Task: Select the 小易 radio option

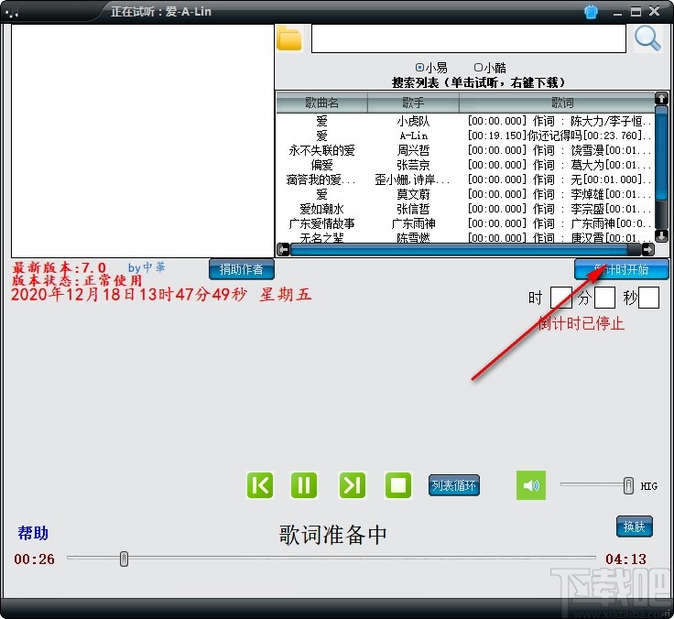Action: coord(420,67)
